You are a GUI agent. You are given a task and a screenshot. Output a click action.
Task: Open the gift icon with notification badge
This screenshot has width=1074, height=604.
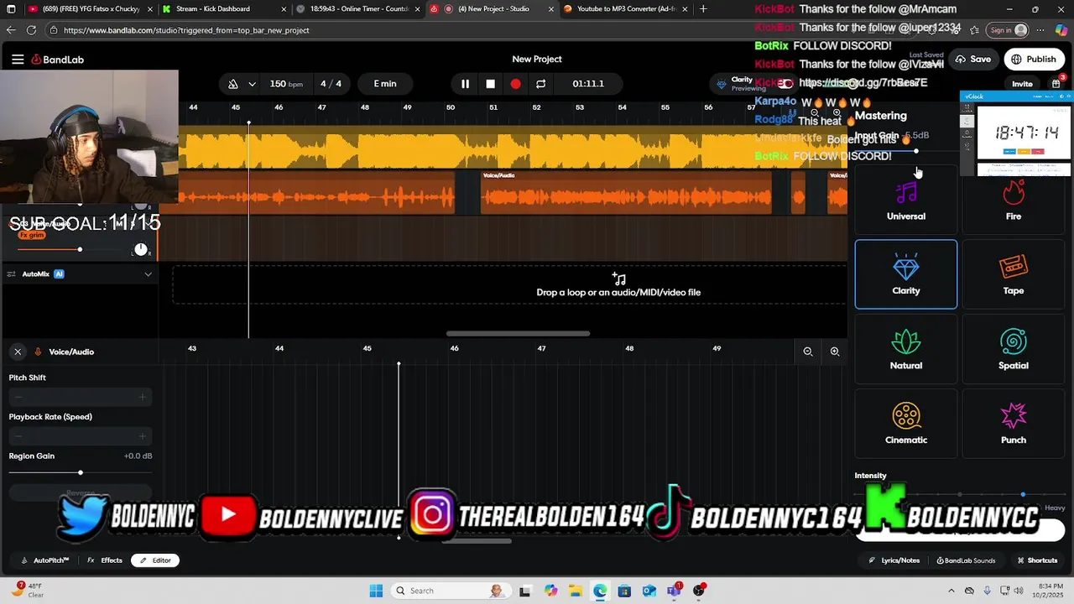[x=1056, y=83]
